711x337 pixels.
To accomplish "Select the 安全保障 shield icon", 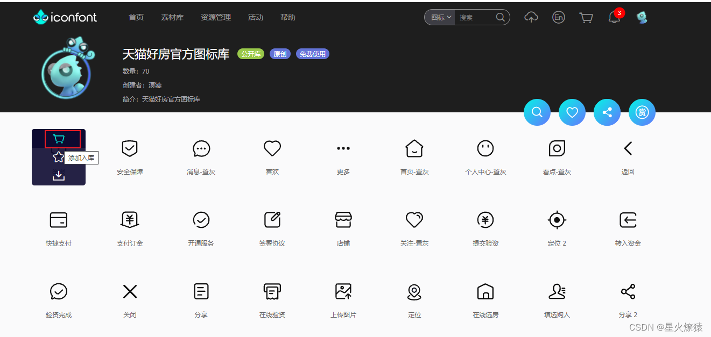I will 130,148.
